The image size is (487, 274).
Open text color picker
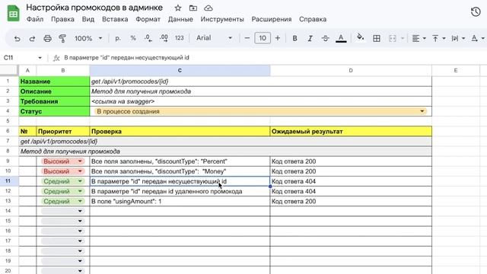(341, 38)
